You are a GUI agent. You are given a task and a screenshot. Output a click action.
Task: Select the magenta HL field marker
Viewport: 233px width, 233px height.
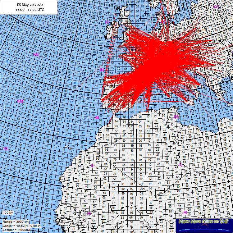(6, 149)
